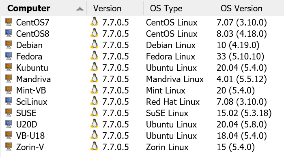Click the Linux penguin icon in VB-U18 row

(x=94, y=135)
